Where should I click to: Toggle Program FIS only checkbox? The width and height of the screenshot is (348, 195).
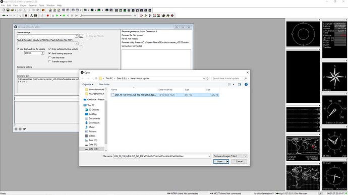tap(87, 36)
